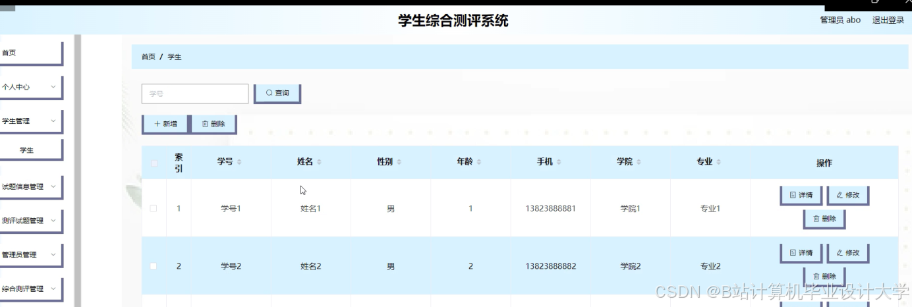Click the 索引 column header
Screen dimensions: 912x307
179,163
